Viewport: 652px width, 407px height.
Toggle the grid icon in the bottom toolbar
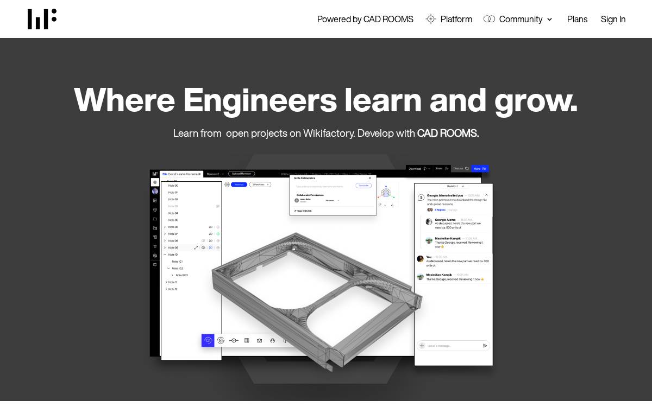[x=247, y=340]
